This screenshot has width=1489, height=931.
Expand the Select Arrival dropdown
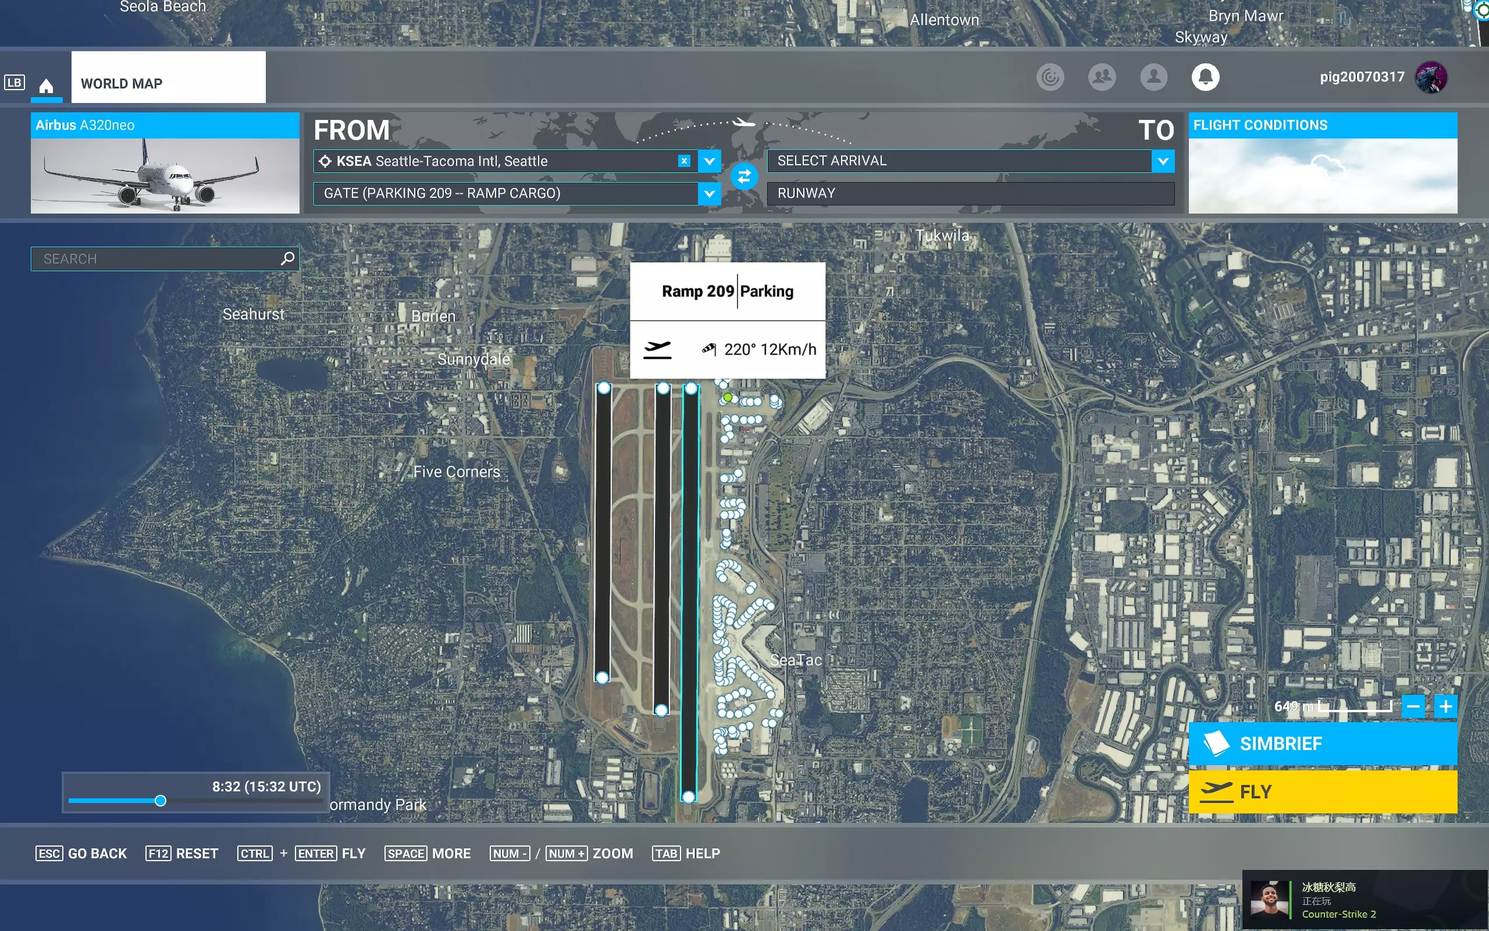[x=1162, y=161]
